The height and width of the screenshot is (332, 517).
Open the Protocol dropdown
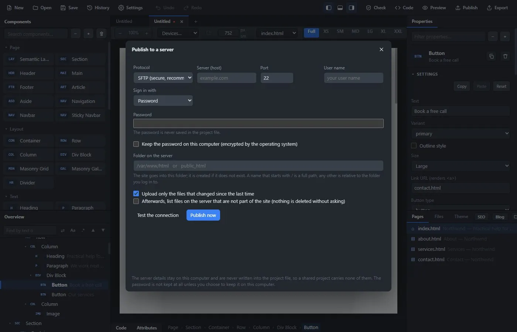coord(163,78)
